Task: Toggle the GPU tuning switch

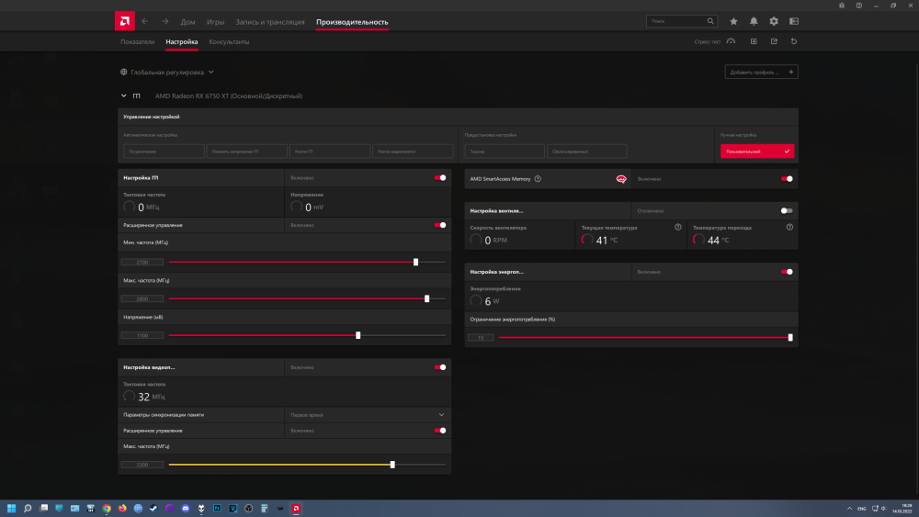Action: tap(440, 178)
